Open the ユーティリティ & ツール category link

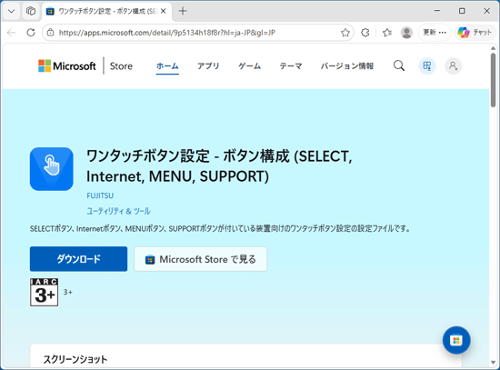(x=118, y=211)
